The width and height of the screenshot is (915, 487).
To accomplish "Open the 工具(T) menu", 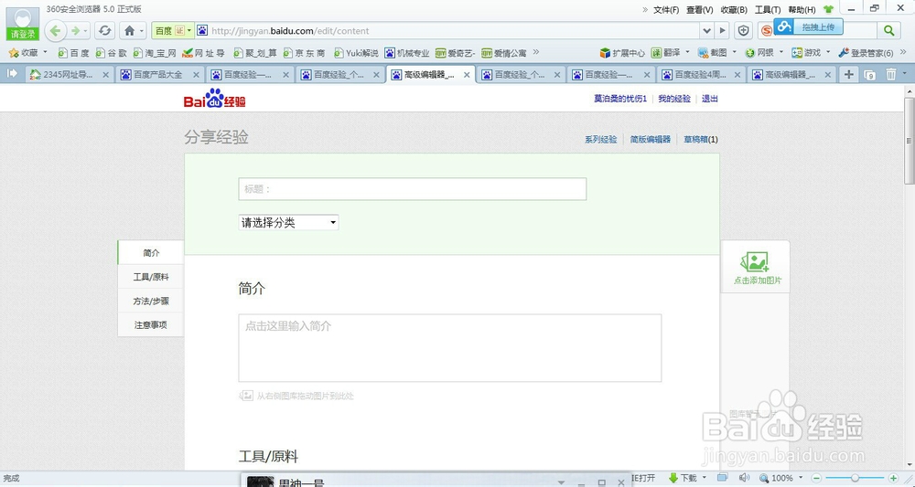I will point(768,9).
